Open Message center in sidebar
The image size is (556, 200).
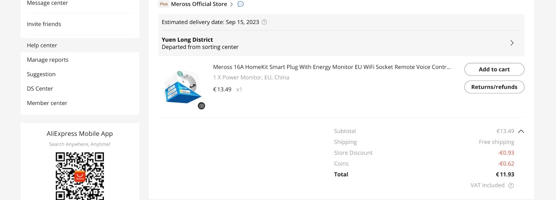point(47,3)
